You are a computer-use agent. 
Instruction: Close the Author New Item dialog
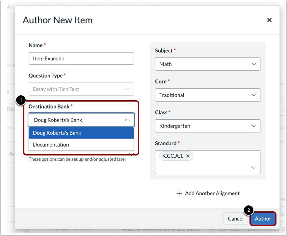(269, 20)
